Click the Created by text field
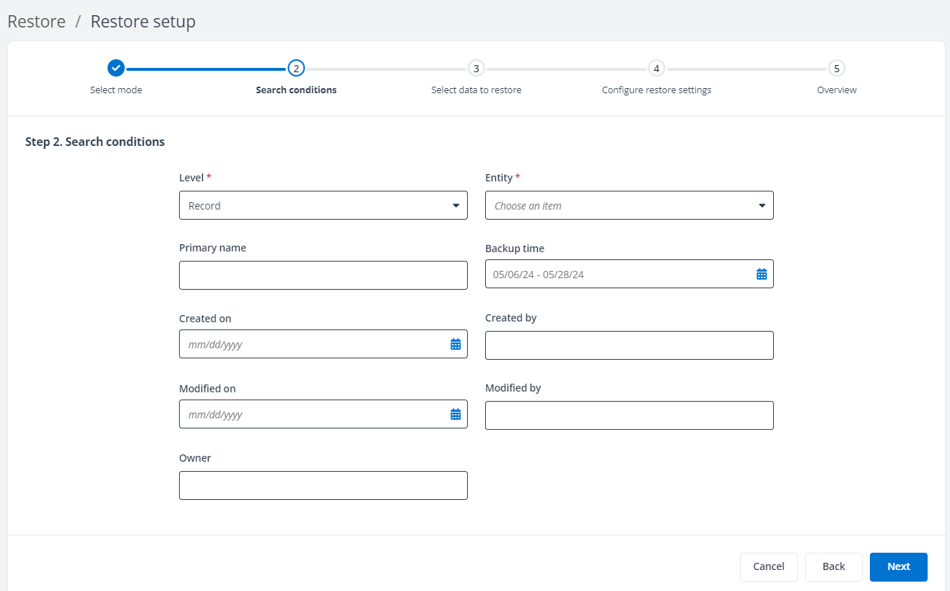Viewport: 950px width, 591px height. pos(629,345)
